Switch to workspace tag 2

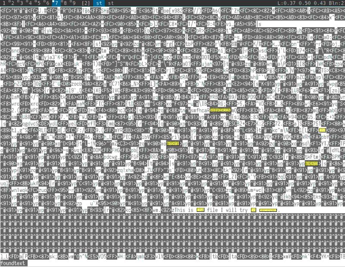tap(13, 3)
